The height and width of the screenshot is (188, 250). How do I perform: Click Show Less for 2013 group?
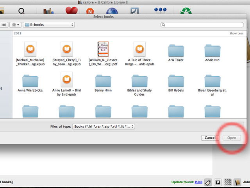pos(236,33)
